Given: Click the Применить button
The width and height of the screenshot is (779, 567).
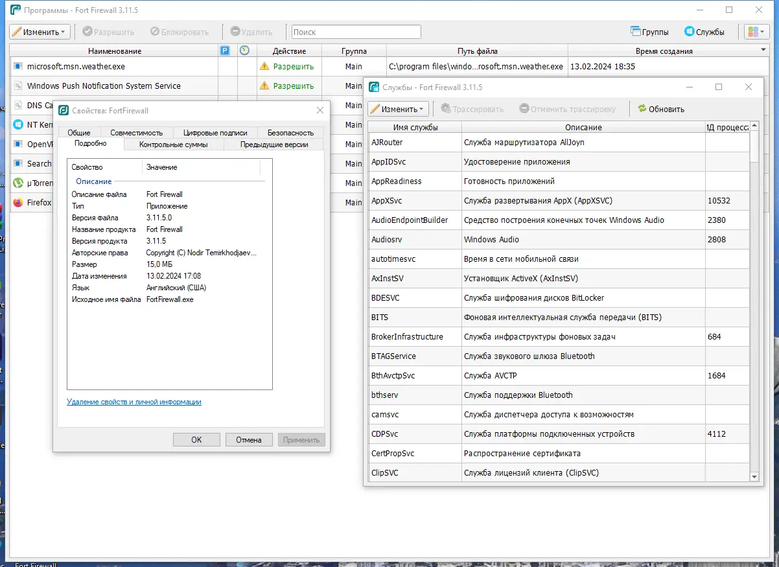Looking at the screenshot, I should click(x=301, y=439).
